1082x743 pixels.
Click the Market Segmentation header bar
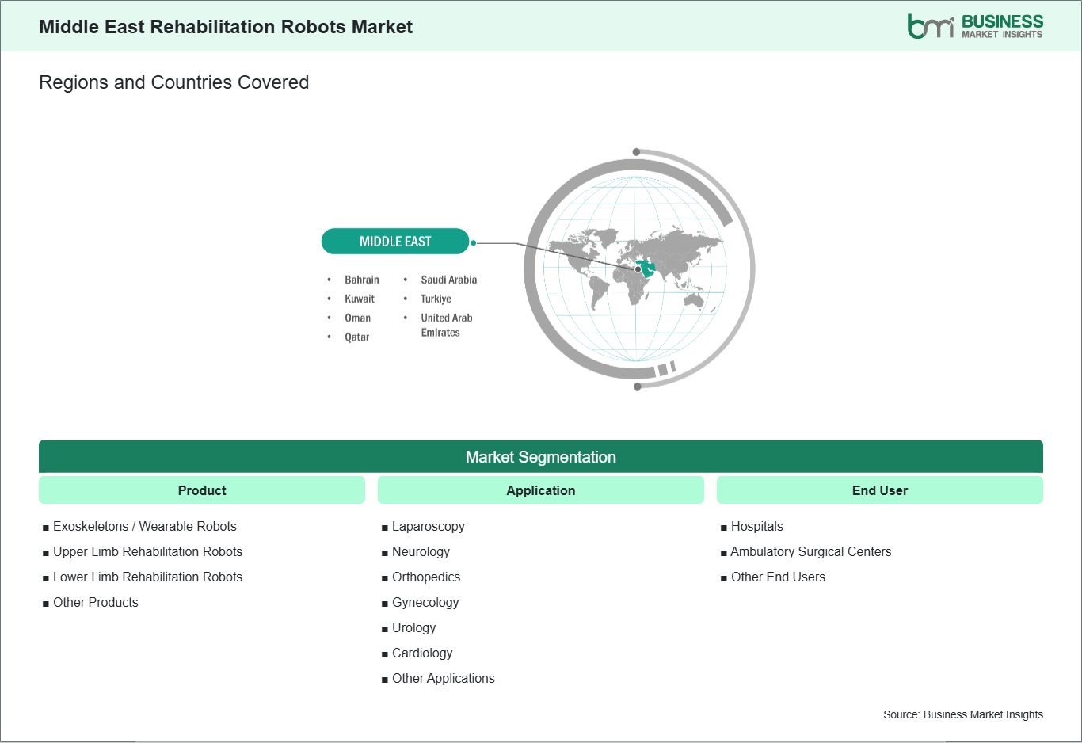click(x=541, y=457)
